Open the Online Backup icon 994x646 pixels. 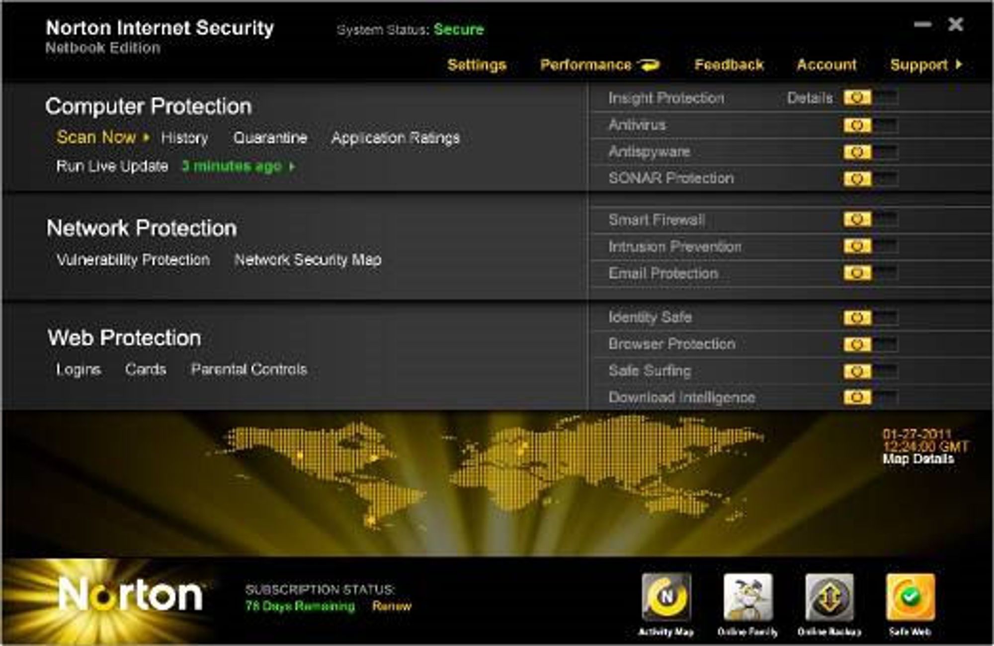tap(829, 598)
